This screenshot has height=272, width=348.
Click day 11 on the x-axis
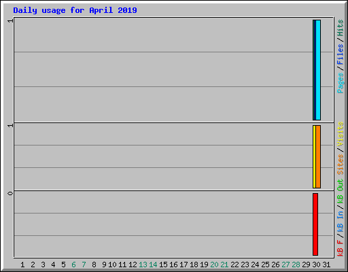tap(122, 265)
